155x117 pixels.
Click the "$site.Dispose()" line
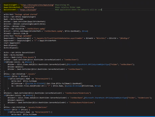tap(11, 48)
